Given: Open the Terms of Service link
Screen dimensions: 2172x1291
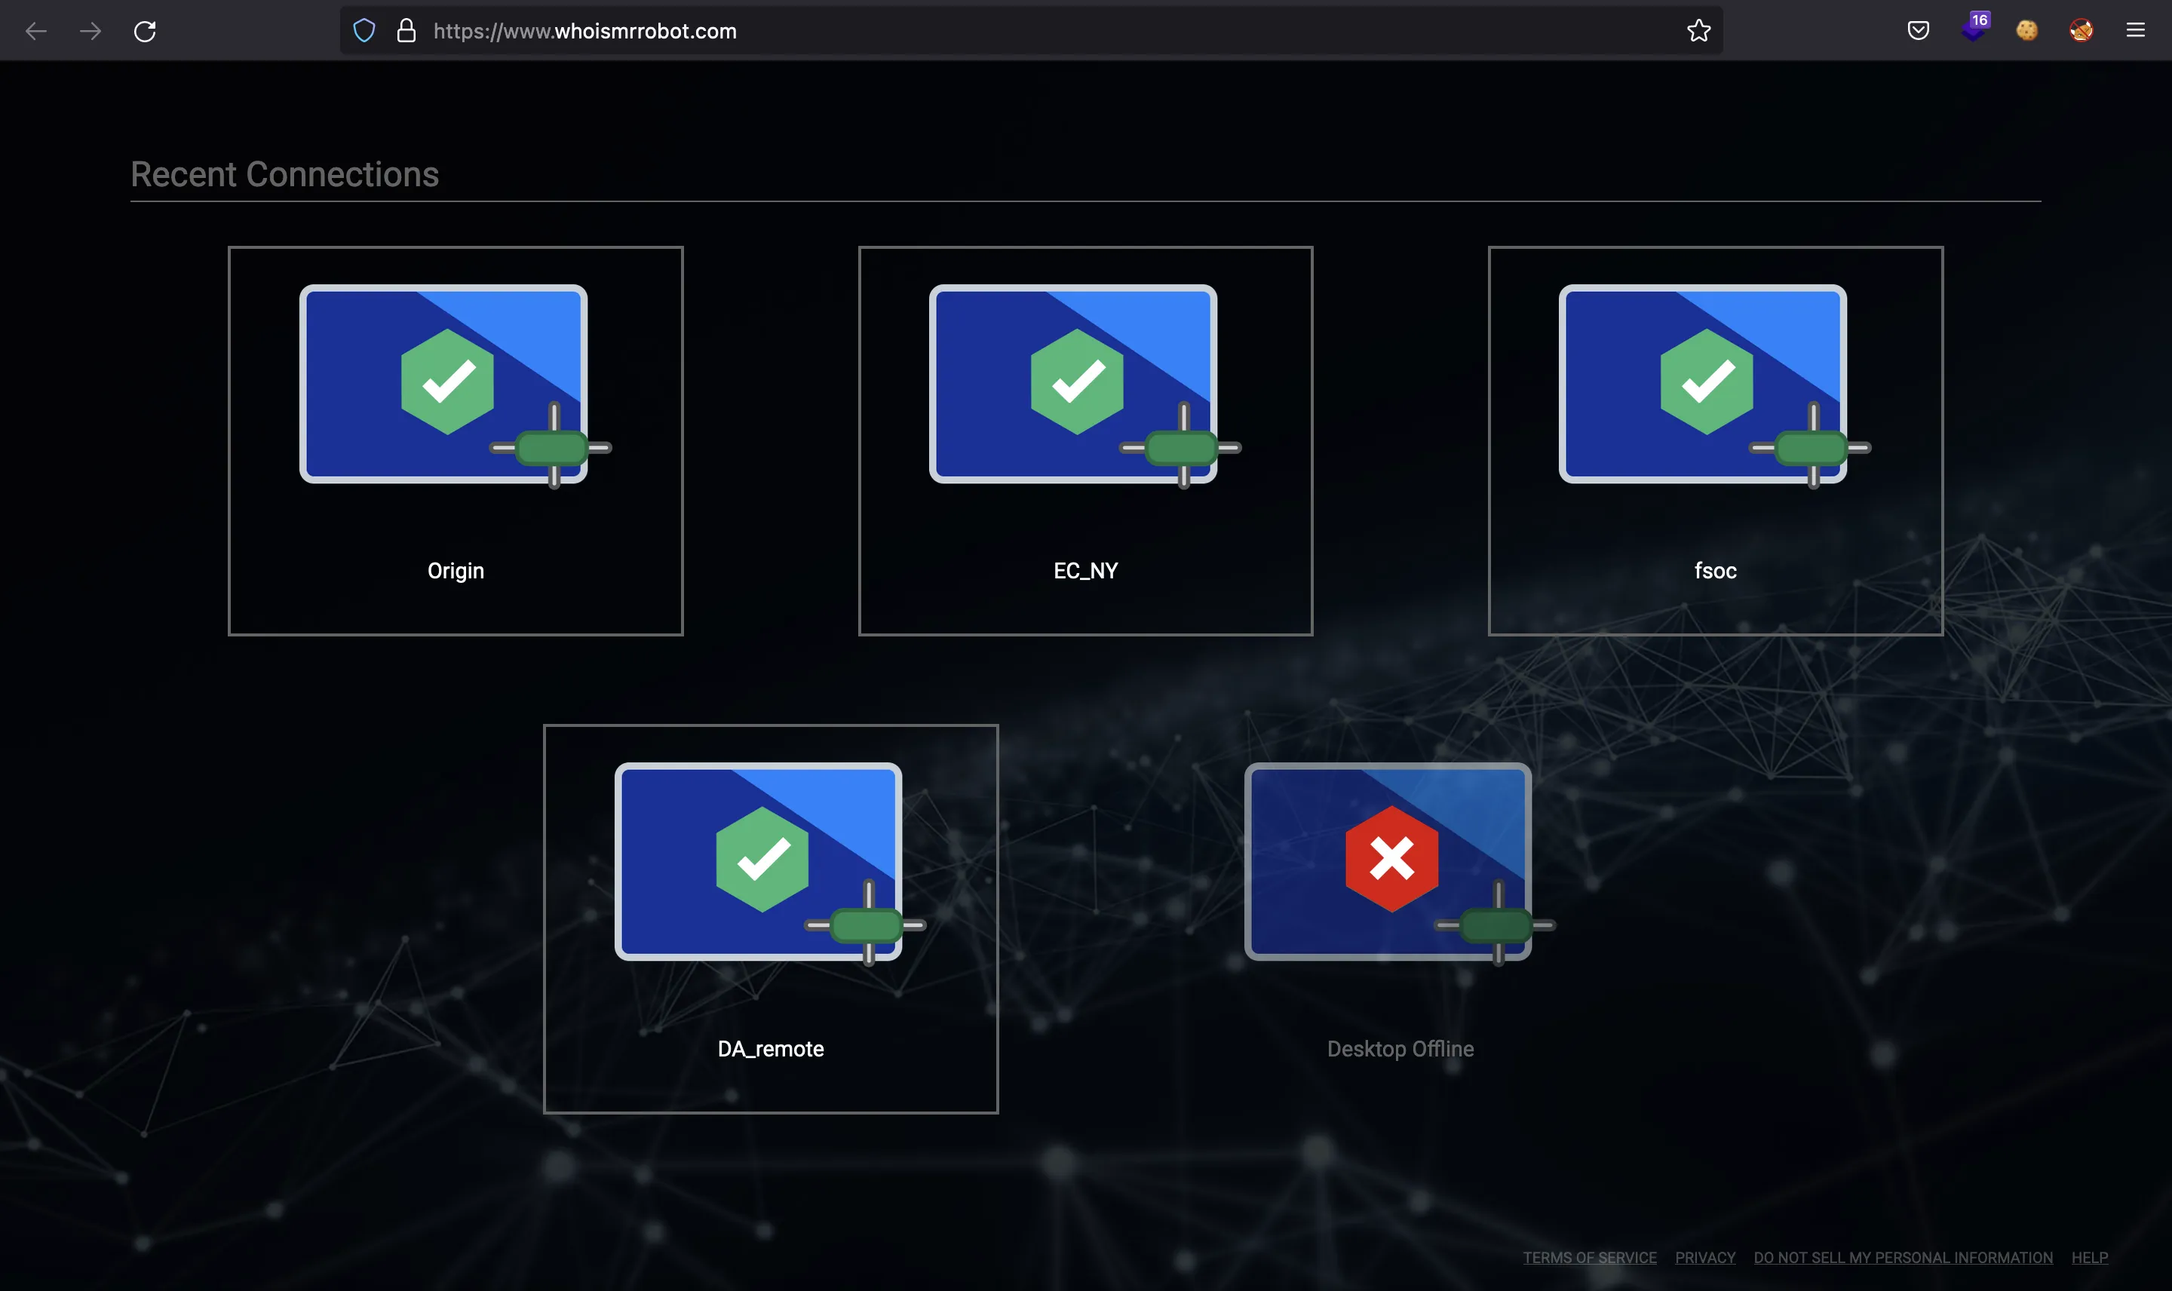Looking at the screenshot, I should tap(1589, 1257).
